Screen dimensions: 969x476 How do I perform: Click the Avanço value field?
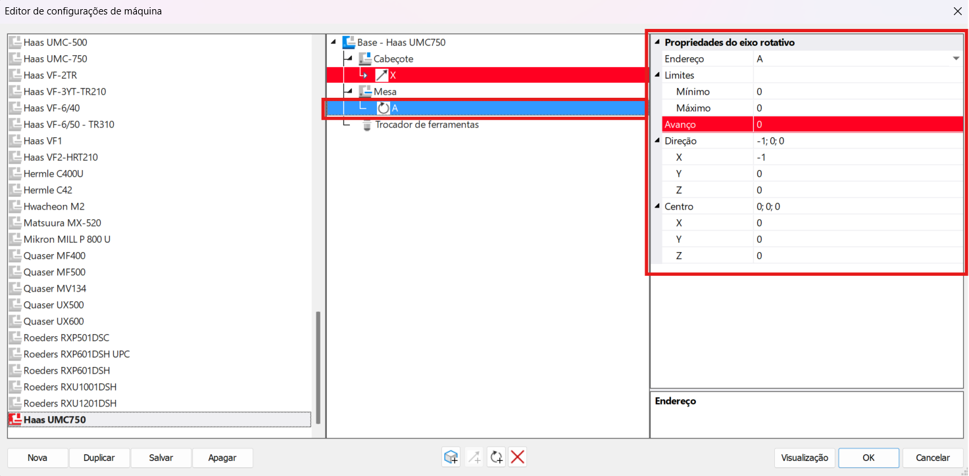point(858,125)
